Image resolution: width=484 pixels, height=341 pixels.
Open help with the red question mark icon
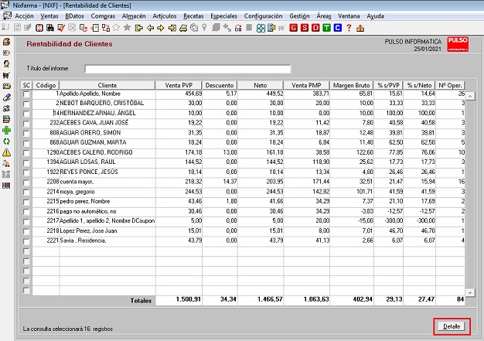pyautogui.click(x=349, y=28)
